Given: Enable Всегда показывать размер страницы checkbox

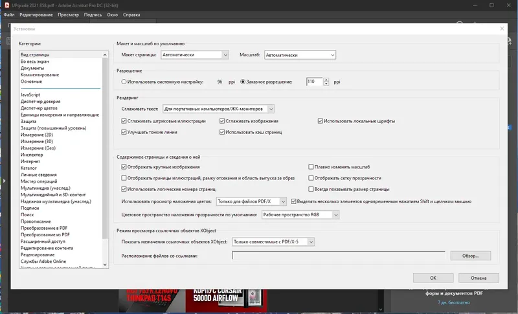Looking at the screenshot, I should [311, 189].
